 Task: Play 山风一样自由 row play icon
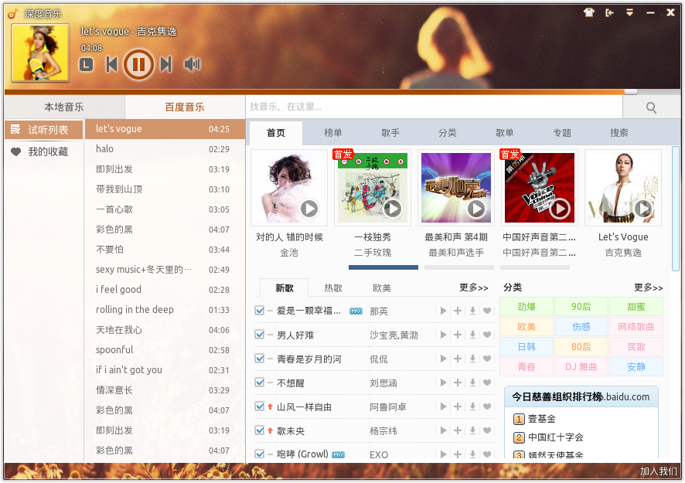[x=444, y=406]
